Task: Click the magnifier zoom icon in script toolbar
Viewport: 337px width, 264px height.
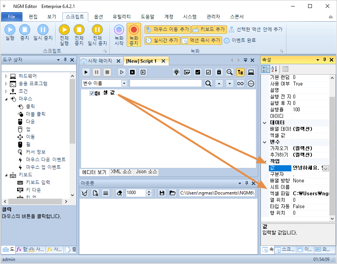Action: [229, 72]
